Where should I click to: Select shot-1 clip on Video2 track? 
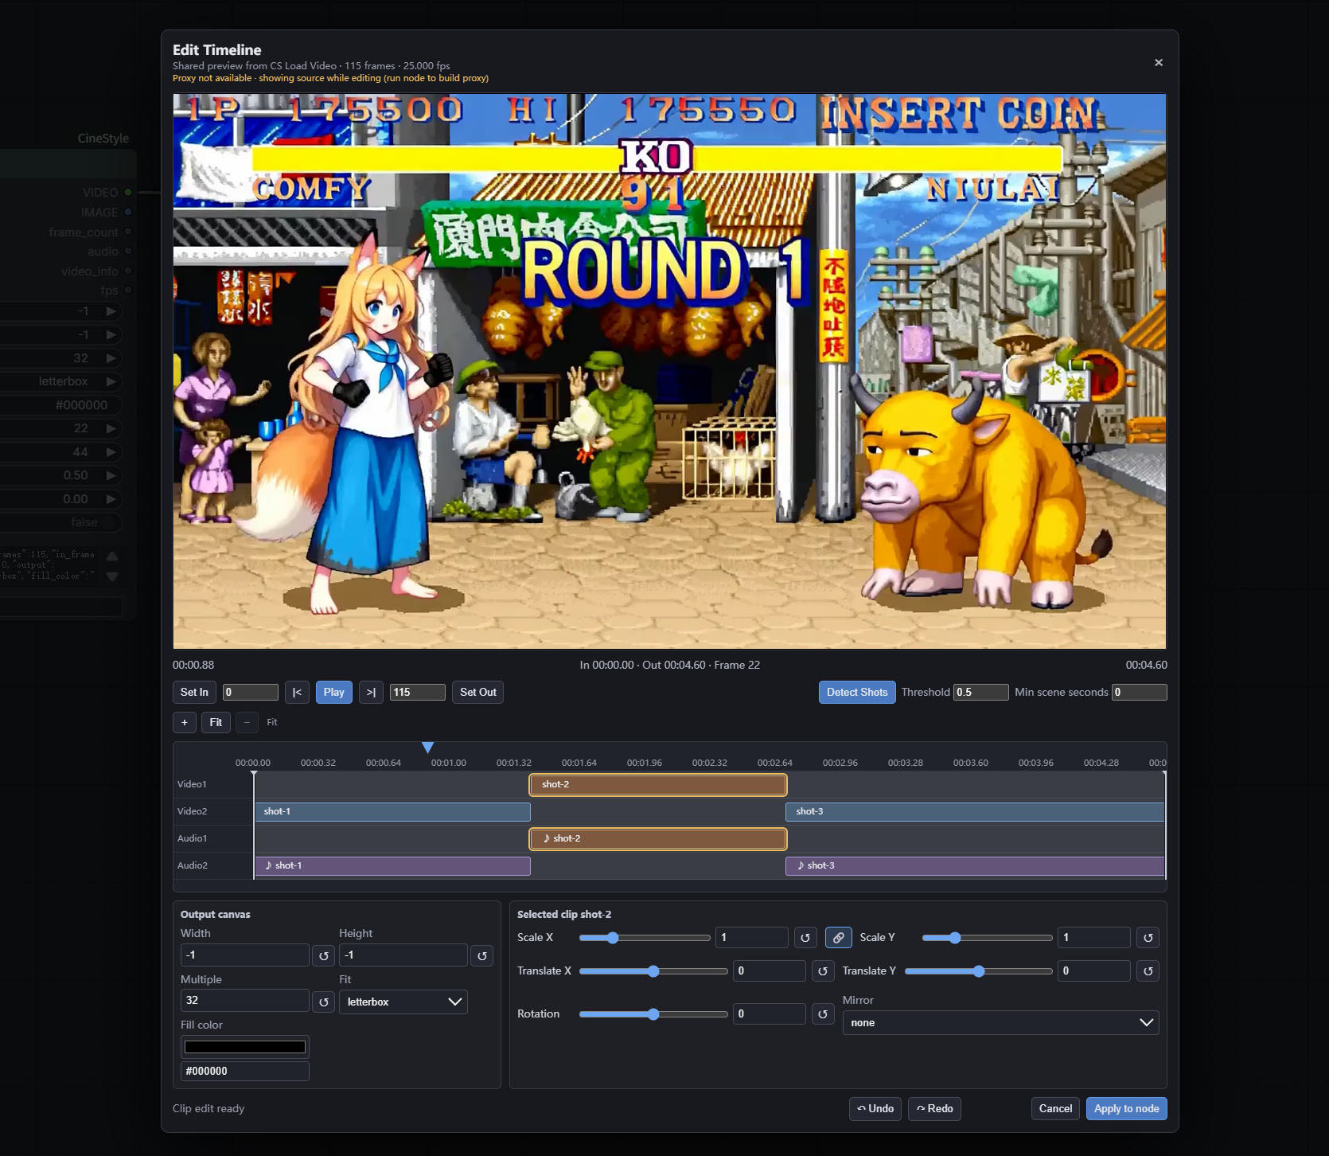tap(392, 812)
